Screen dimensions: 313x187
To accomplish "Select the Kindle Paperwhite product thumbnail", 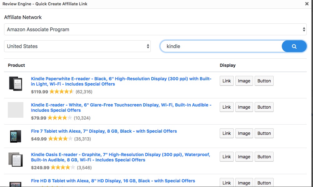I will click(x=16, y=84).
